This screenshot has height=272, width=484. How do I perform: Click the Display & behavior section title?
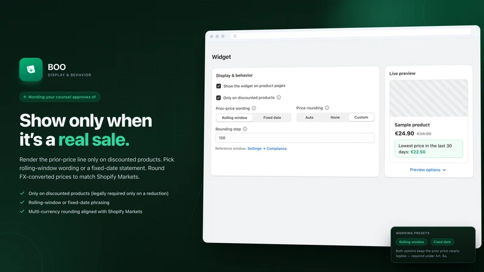234,75
